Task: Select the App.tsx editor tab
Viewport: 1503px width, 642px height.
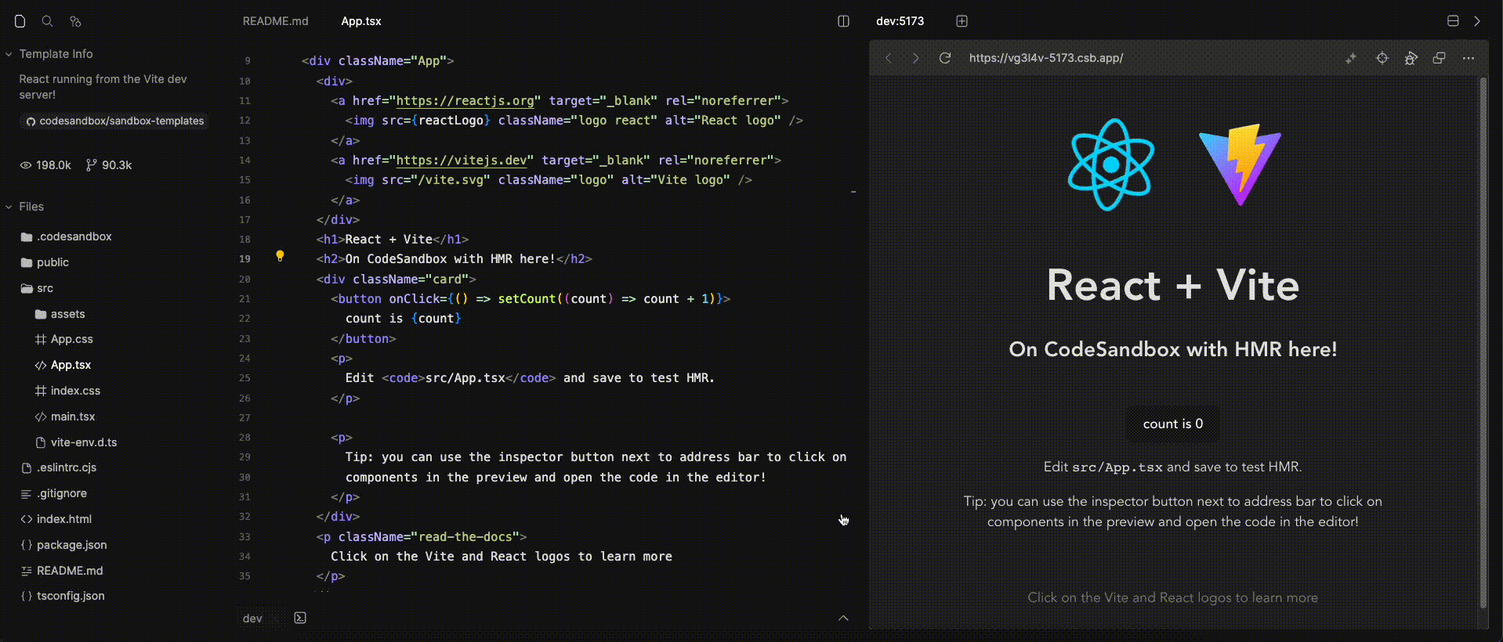Action: coord(361,21)
